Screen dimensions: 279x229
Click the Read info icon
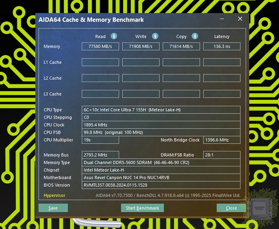tap(114, 36)
